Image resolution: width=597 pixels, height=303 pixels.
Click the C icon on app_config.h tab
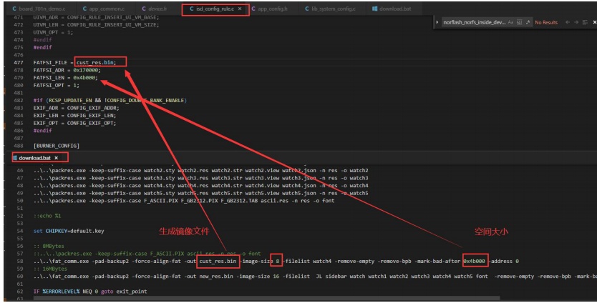[x=253, y=9]
